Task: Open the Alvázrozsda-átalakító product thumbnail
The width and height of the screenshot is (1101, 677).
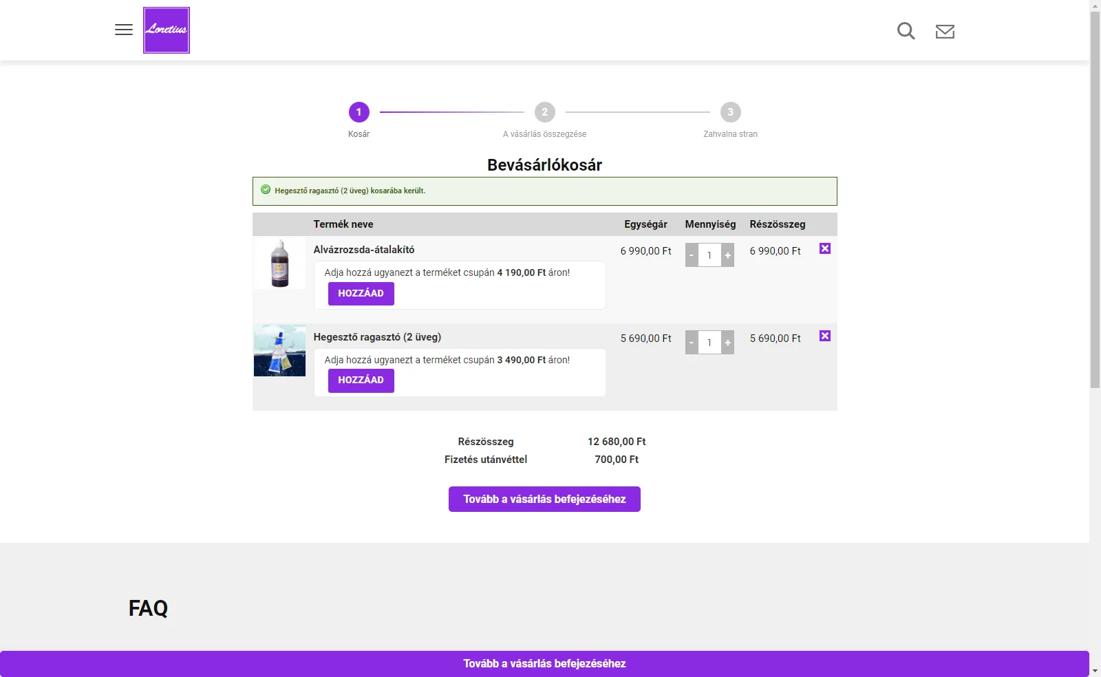Action: 279,263
